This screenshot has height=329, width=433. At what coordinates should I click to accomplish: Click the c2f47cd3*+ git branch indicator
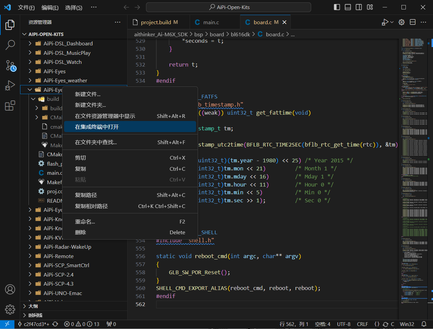(33, 324)
